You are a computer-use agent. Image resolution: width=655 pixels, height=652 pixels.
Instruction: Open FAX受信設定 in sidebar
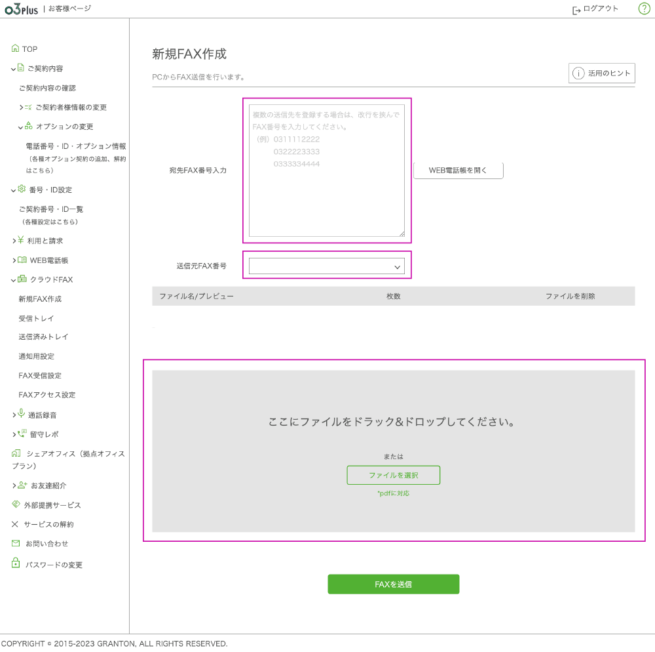point(40,376)
